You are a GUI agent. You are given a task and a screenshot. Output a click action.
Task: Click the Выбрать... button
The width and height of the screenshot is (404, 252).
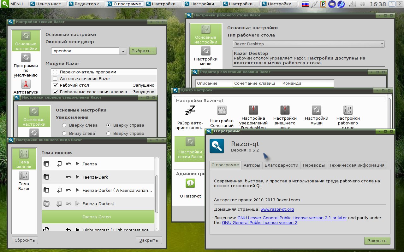[x=143, y=51]
